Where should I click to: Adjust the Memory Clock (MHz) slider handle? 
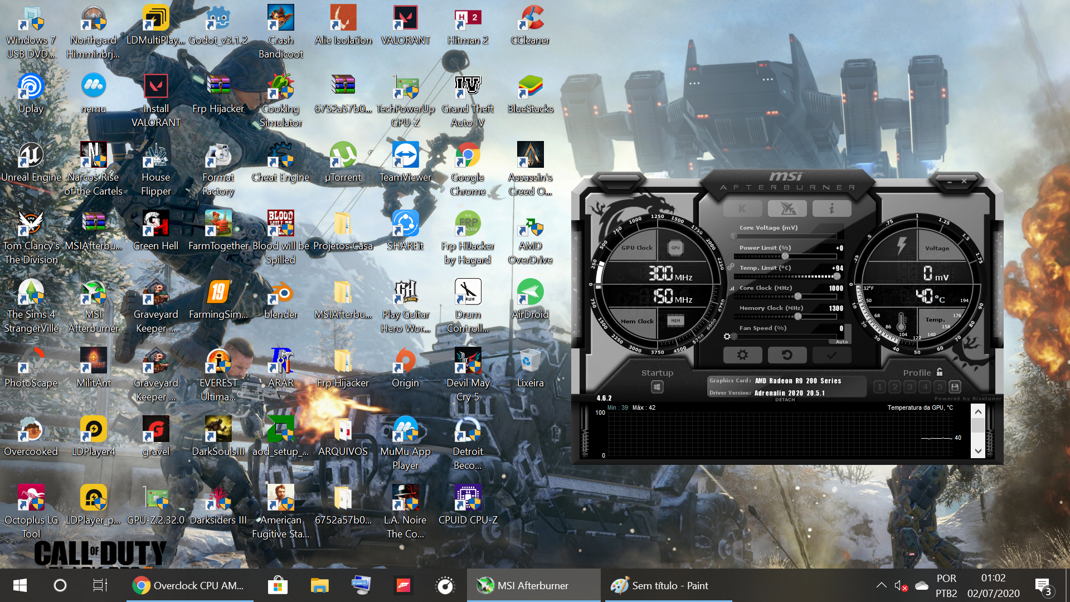coord(797,317)
